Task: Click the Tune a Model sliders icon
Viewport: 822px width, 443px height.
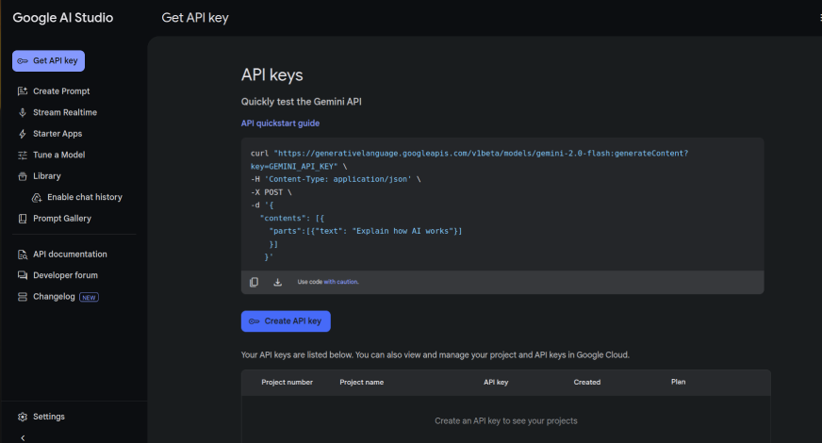Action: [23, 156]
